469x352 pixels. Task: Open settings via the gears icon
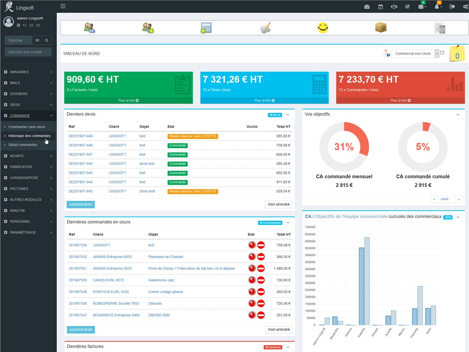click(465, 7)
